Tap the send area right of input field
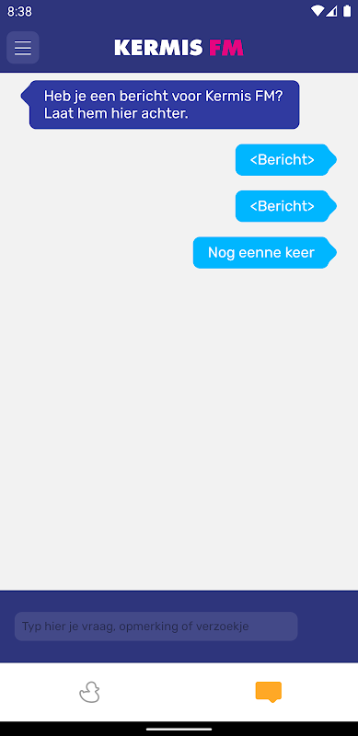This screenshot has height=736, width=358. pyautogui.click(x=326, y=627)
